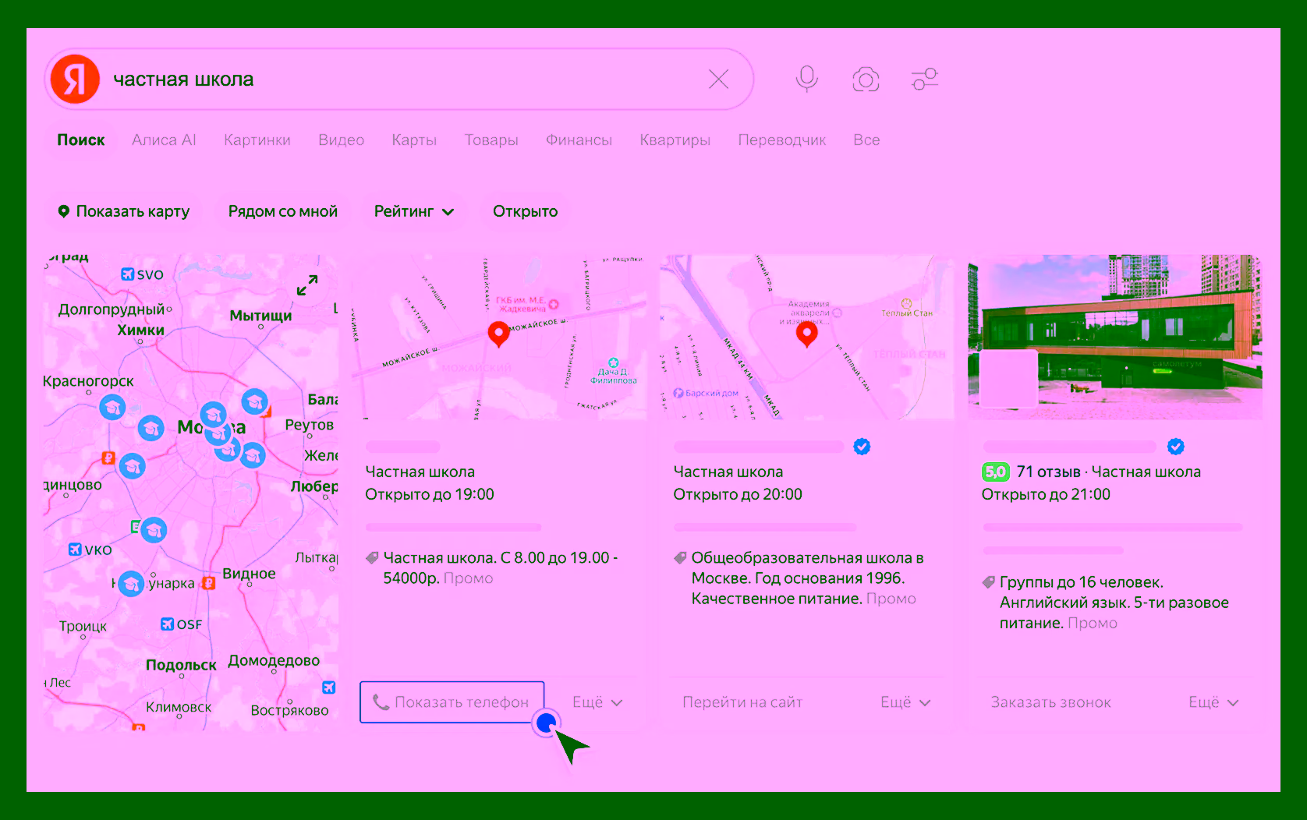Click the VKO airport icon on map

[x=75, y=550]
